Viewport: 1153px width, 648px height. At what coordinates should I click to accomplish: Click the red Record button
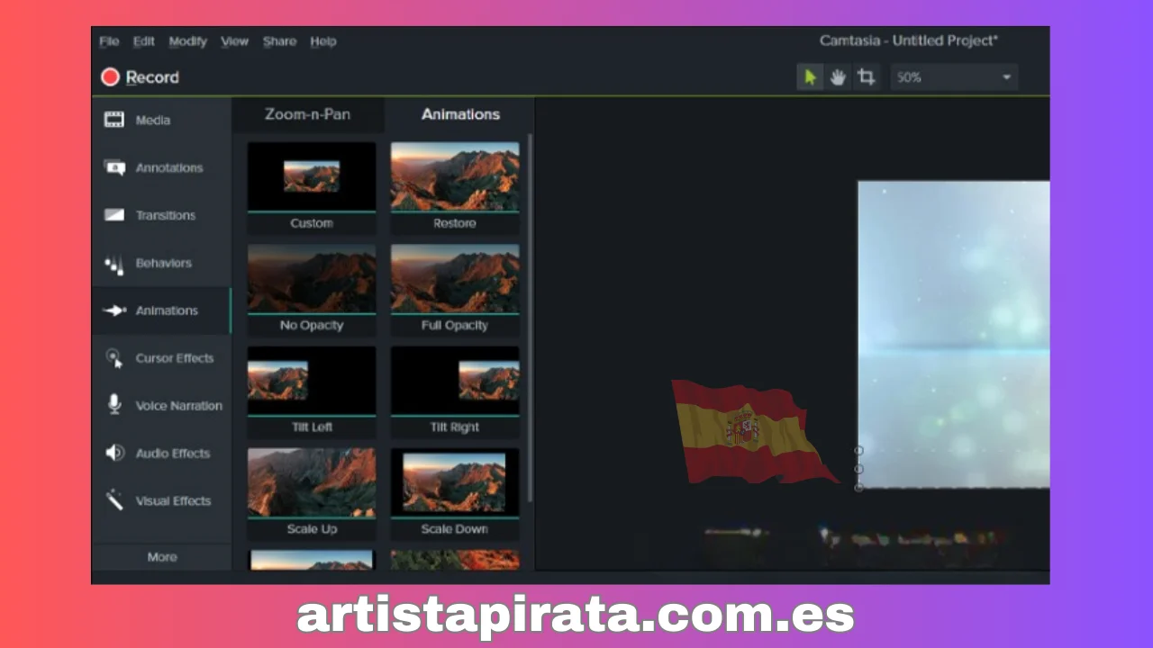click(140, 77)
